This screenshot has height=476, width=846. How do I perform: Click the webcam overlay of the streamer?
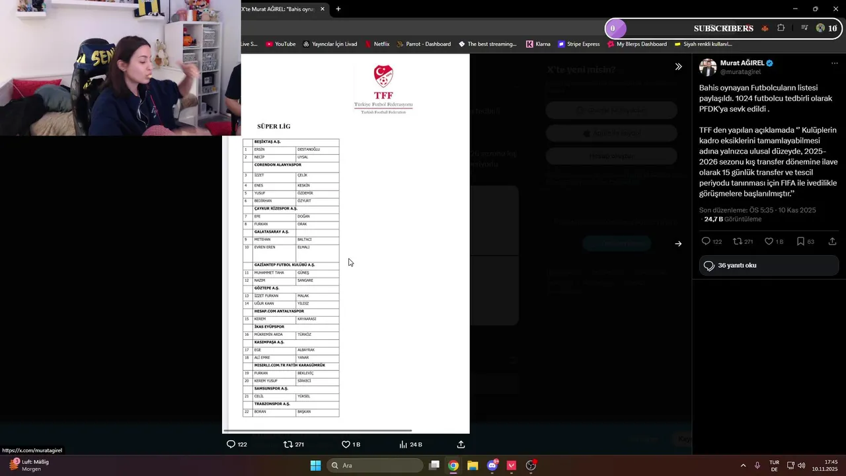[x=120, y=67]
